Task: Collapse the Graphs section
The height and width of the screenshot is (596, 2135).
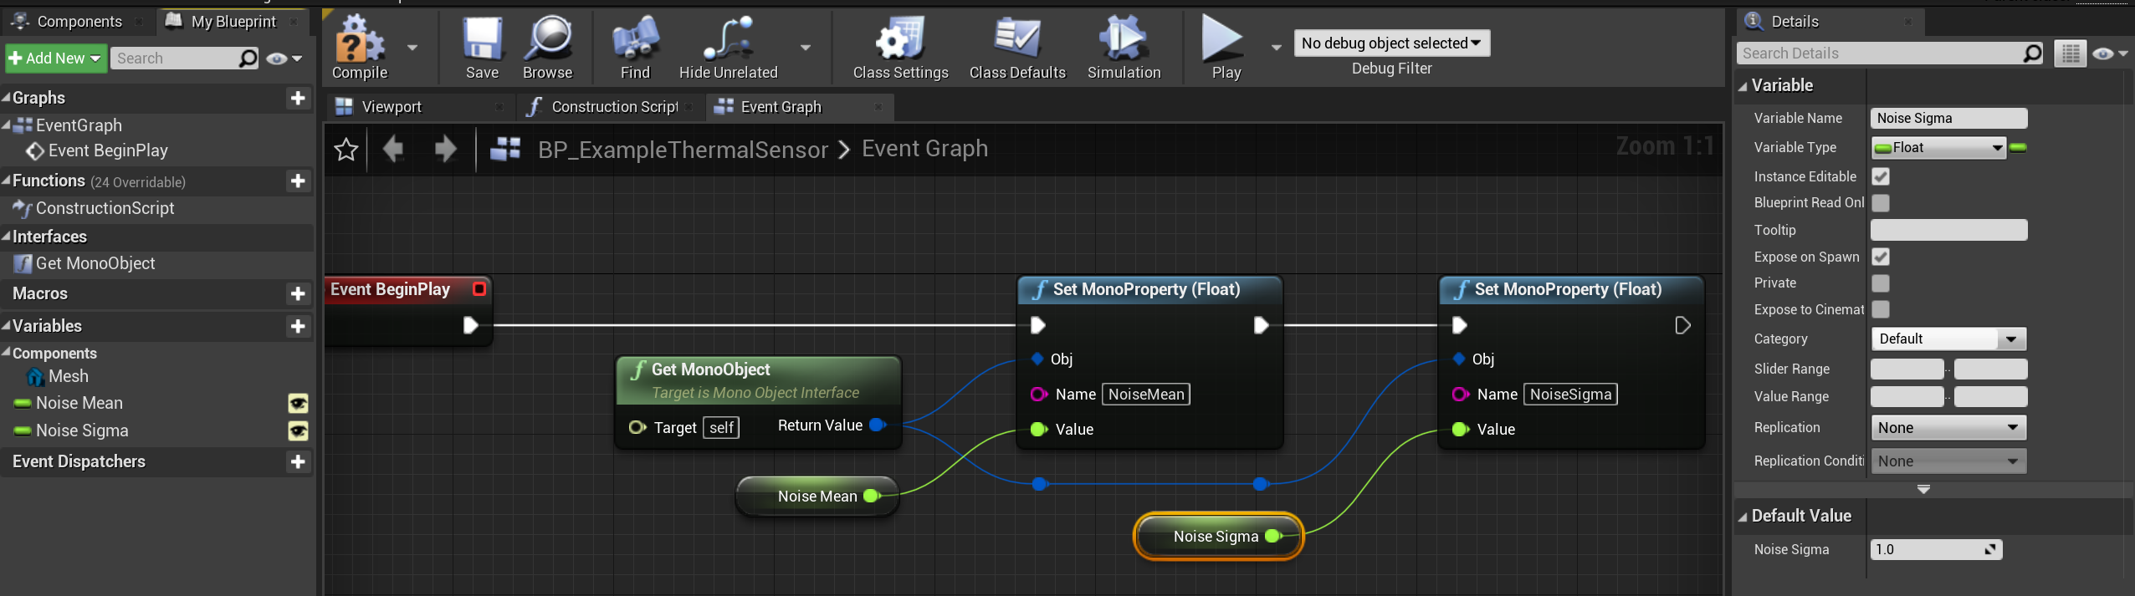Action: [x=6, y=97]
